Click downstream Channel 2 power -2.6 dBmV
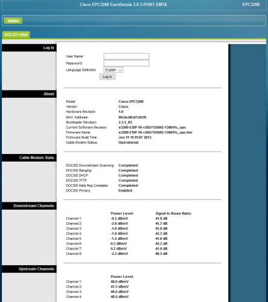268x302 pixels. [x=119, y=223]
